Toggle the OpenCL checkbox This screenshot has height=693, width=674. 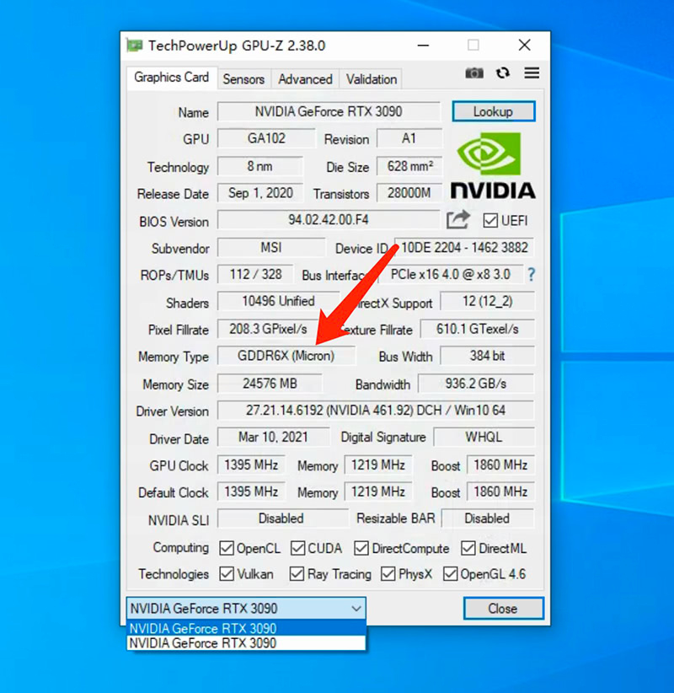point(227,549)
